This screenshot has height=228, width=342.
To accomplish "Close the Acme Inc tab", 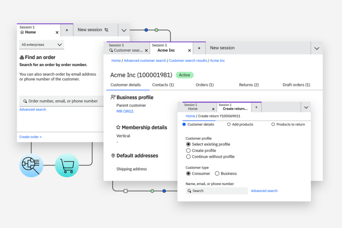I will 189,51.
